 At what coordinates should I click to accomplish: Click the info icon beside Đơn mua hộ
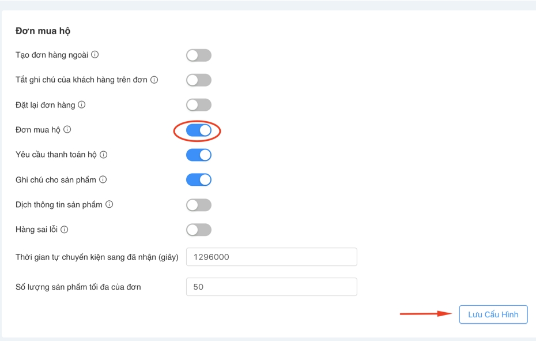[x=67, y=130]
